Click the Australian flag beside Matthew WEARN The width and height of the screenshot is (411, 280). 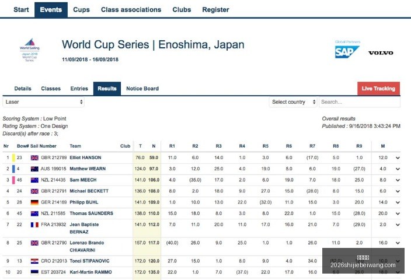(x=34, y=169)
